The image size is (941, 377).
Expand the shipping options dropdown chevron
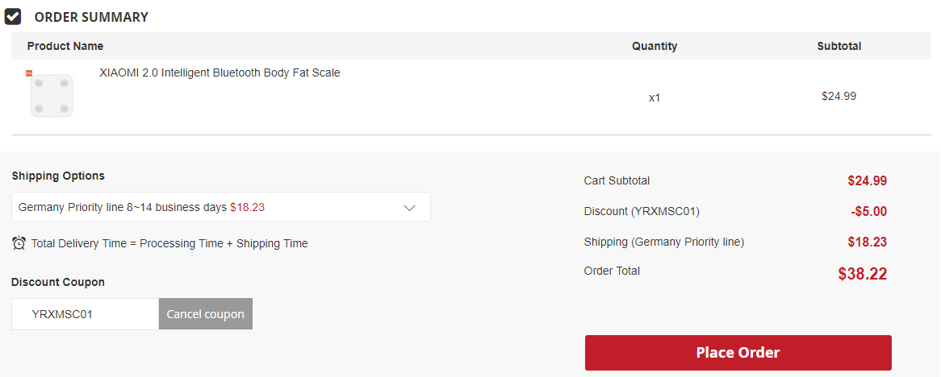pos(410,207)
